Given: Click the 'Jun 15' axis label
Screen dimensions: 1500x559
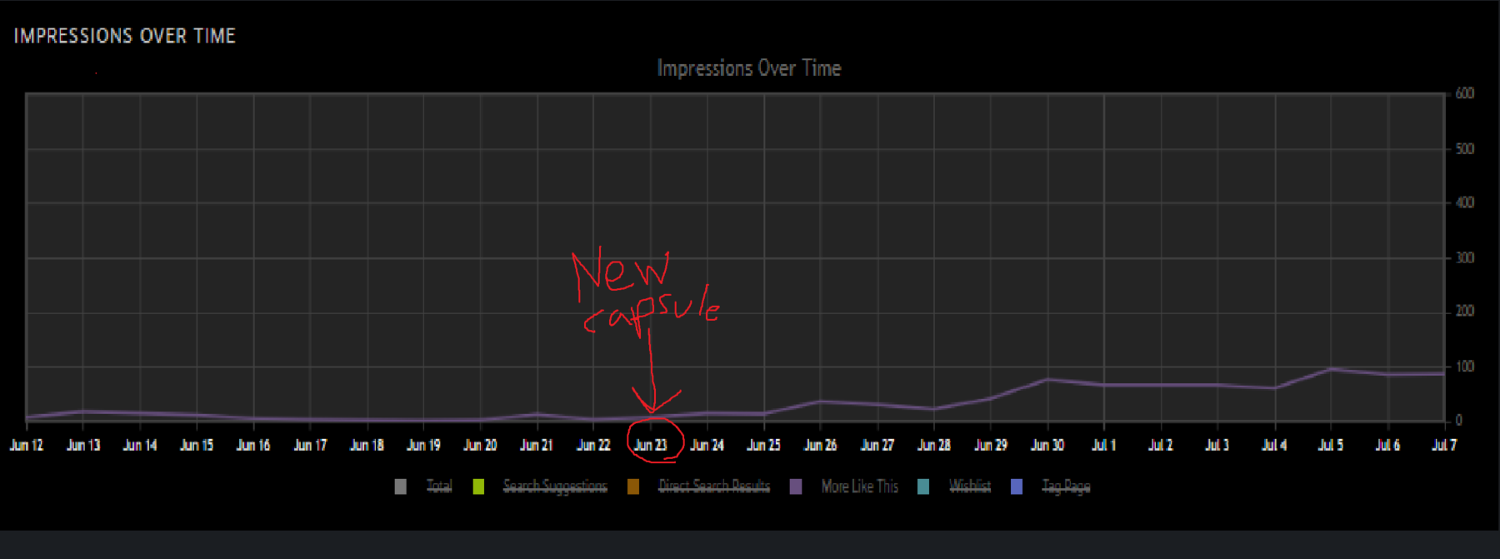Looking at the screenshot, I should point(197,445).
